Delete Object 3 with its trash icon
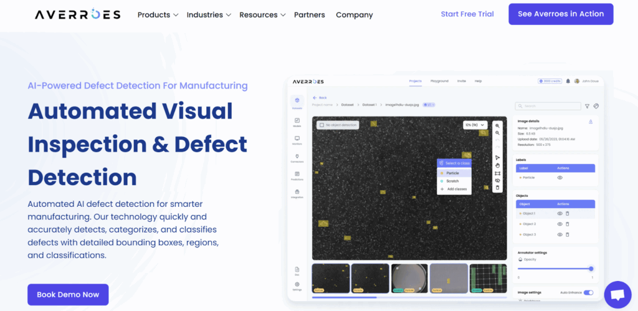638x311 pixels. click(568, 234)
